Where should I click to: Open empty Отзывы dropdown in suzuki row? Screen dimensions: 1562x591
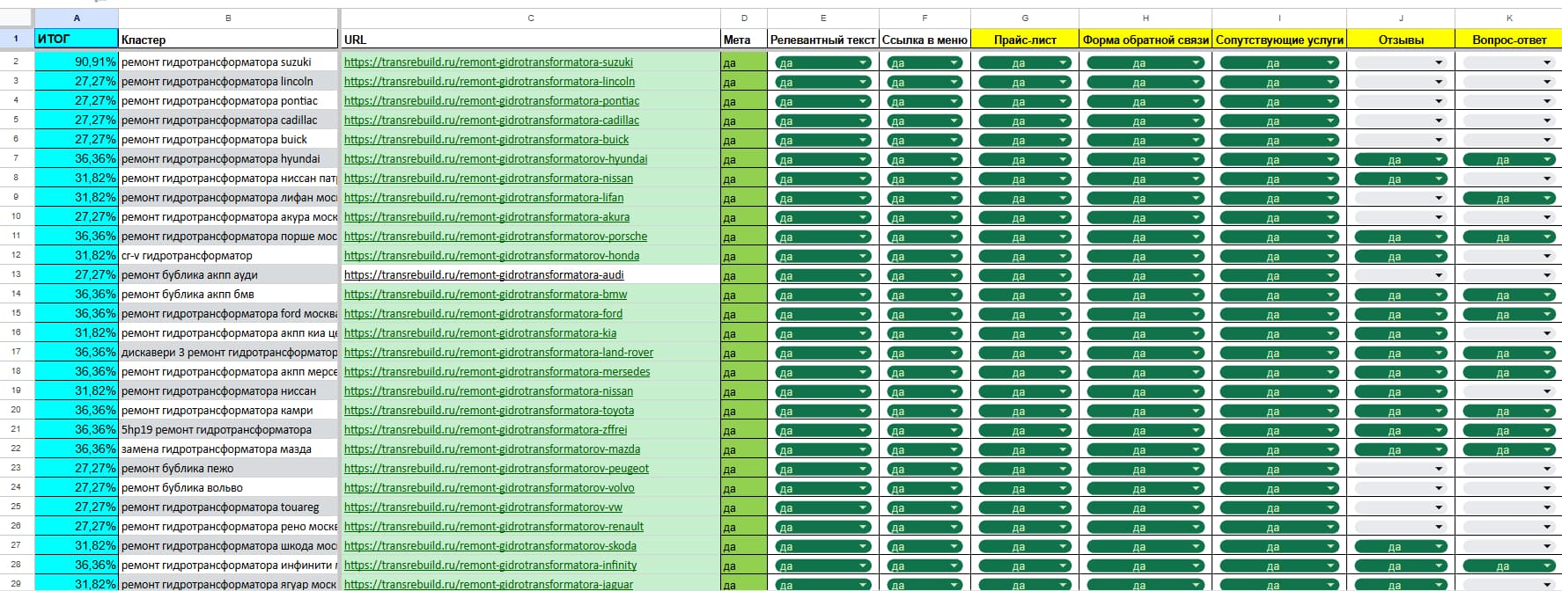coord(1401,62)
